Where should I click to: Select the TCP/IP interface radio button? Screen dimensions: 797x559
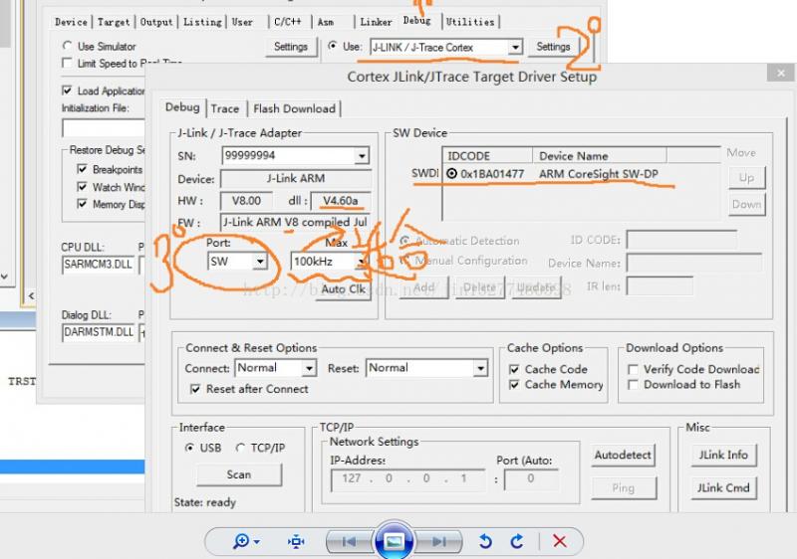(242, 448)
